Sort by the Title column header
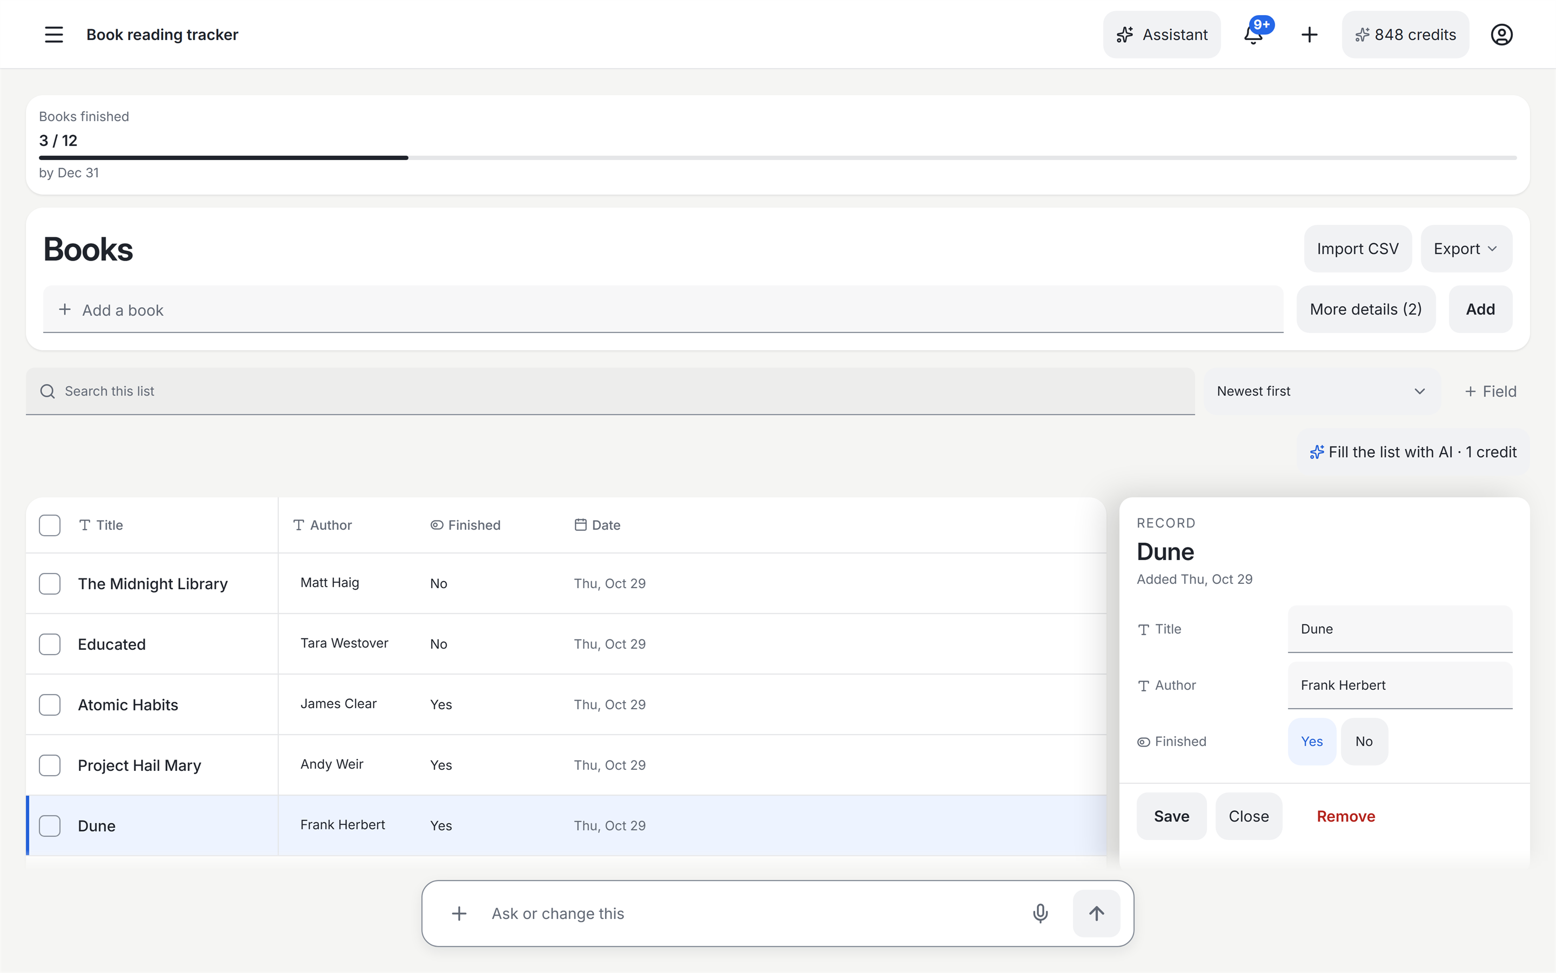 point(101,525)
